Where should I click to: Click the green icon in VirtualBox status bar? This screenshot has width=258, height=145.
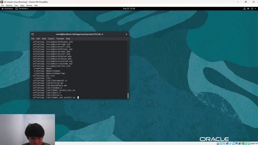click(x=243, y=143)
